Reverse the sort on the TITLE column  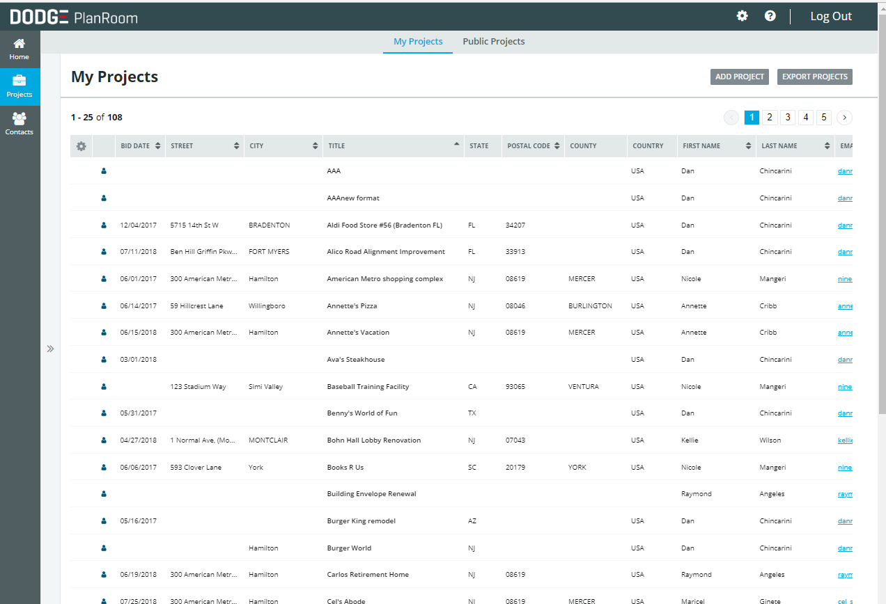pos(458,144)
